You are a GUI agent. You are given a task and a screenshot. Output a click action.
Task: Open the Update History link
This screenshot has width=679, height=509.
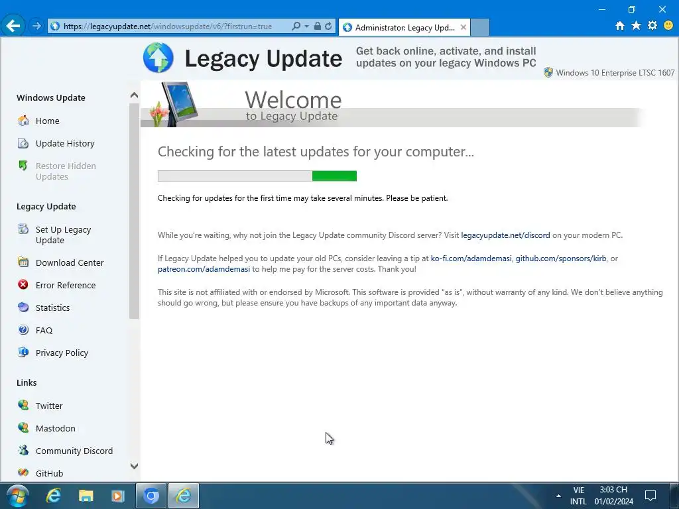tap(65, 143)
